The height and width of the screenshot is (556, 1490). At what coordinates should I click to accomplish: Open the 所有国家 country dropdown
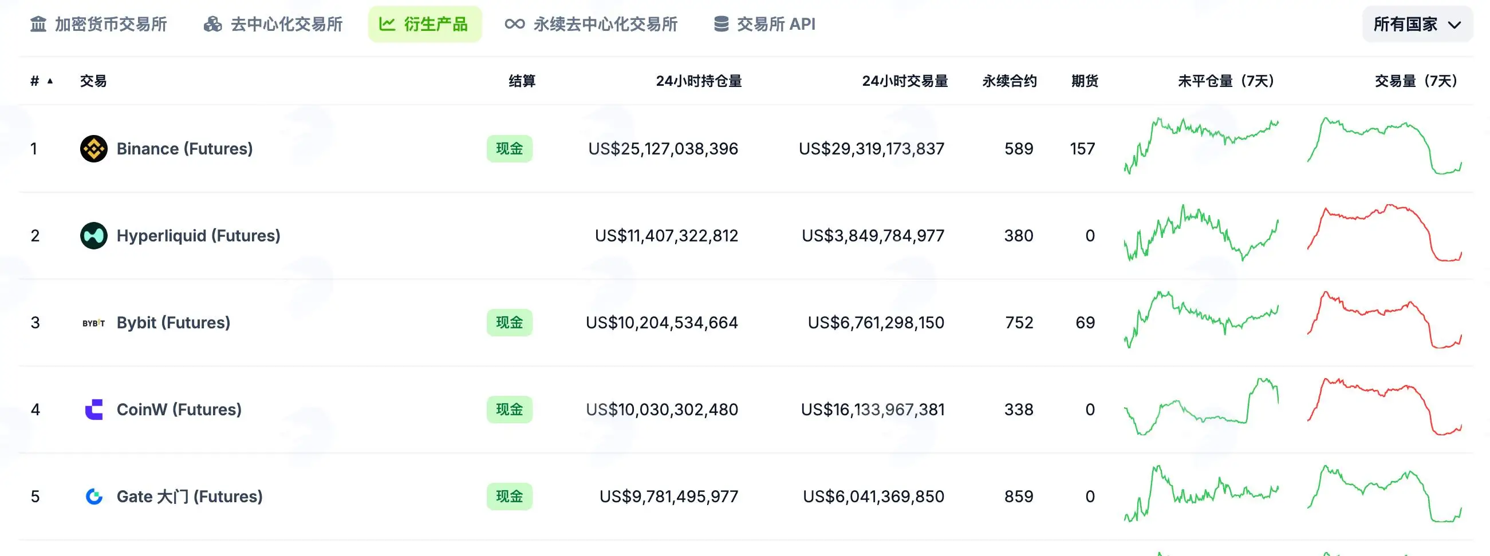[1417, 24]
